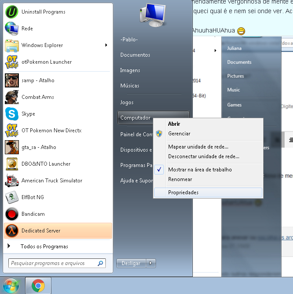Launch the DBO&NTO Launcher icon
This screenshot has width=293, height=294.
[11, 164]
